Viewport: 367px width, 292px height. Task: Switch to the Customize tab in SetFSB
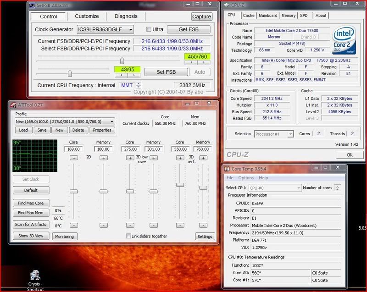coord(87,16)
